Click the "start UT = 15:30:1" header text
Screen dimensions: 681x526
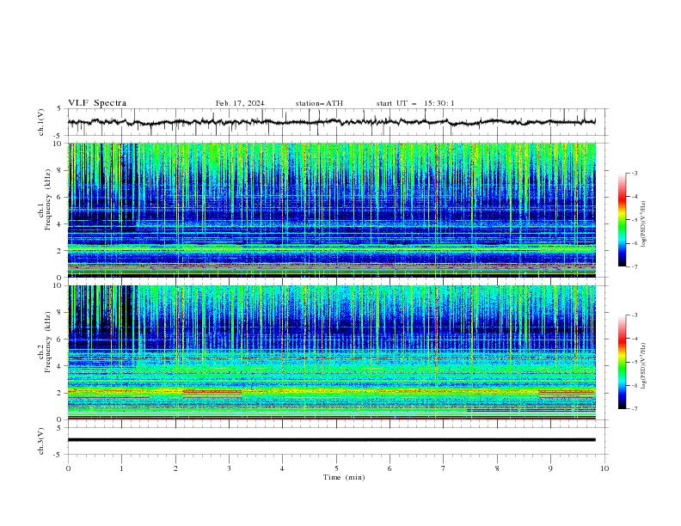(x=415, y=103)
